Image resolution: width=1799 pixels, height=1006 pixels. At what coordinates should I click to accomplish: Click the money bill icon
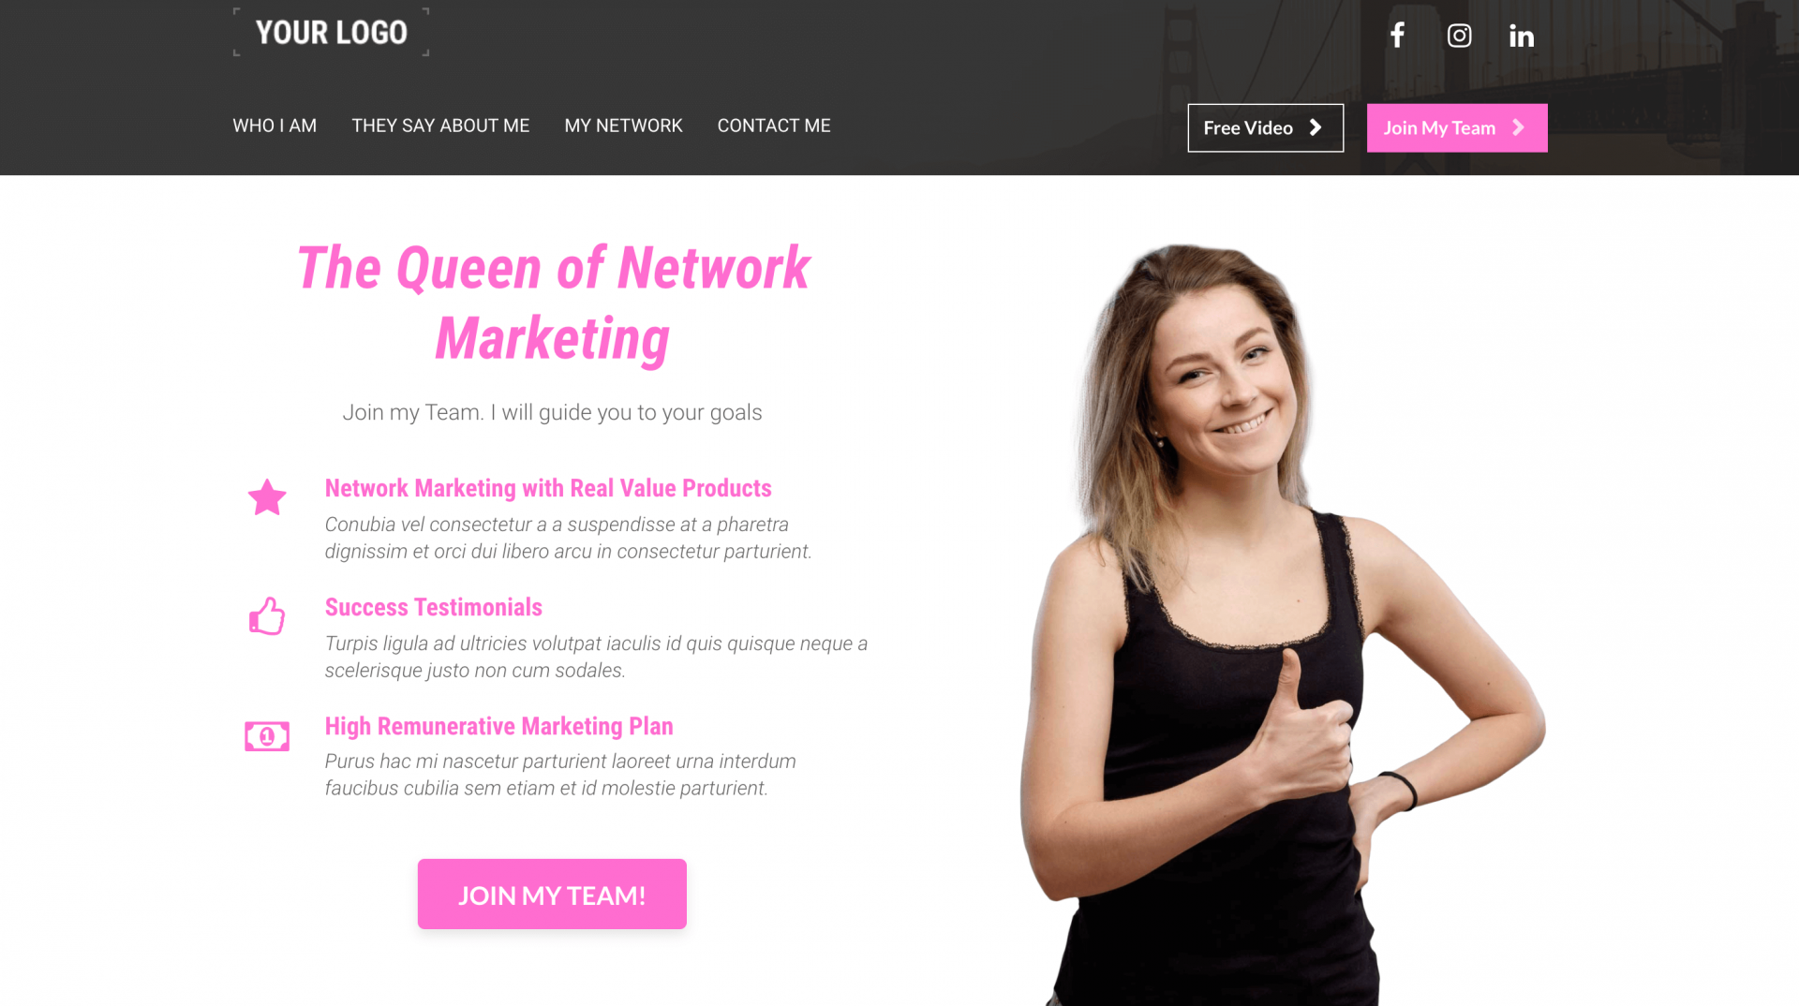(x=267, y=736)
